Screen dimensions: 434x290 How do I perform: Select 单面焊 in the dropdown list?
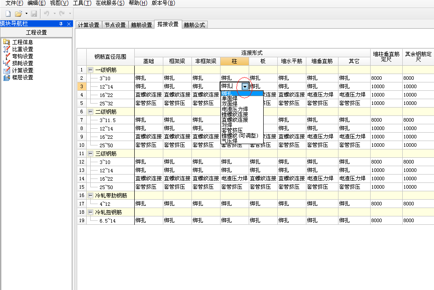(x=242, y=99)
